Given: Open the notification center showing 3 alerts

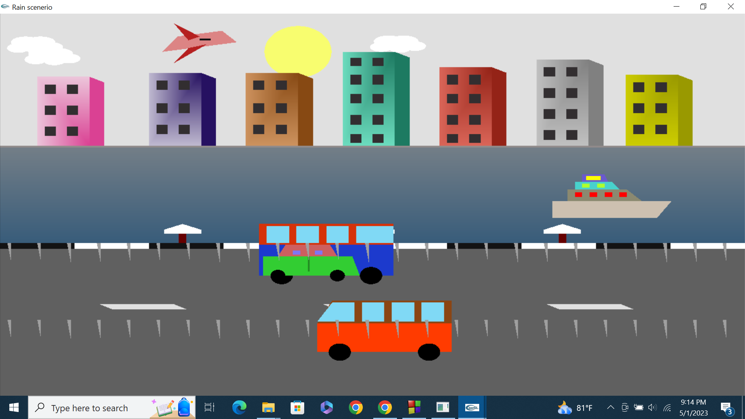Looking at the screenshot, I should (726, 407).
